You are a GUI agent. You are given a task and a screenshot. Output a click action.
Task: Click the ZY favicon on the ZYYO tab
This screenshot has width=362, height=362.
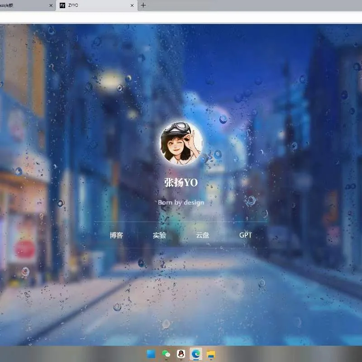tap(62, 5)
